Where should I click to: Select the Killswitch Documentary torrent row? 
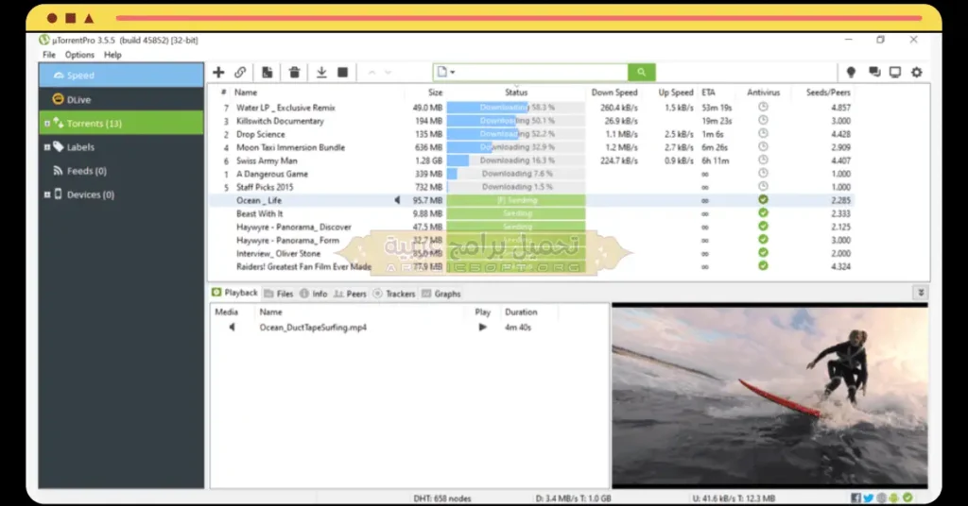coord(531,121)
